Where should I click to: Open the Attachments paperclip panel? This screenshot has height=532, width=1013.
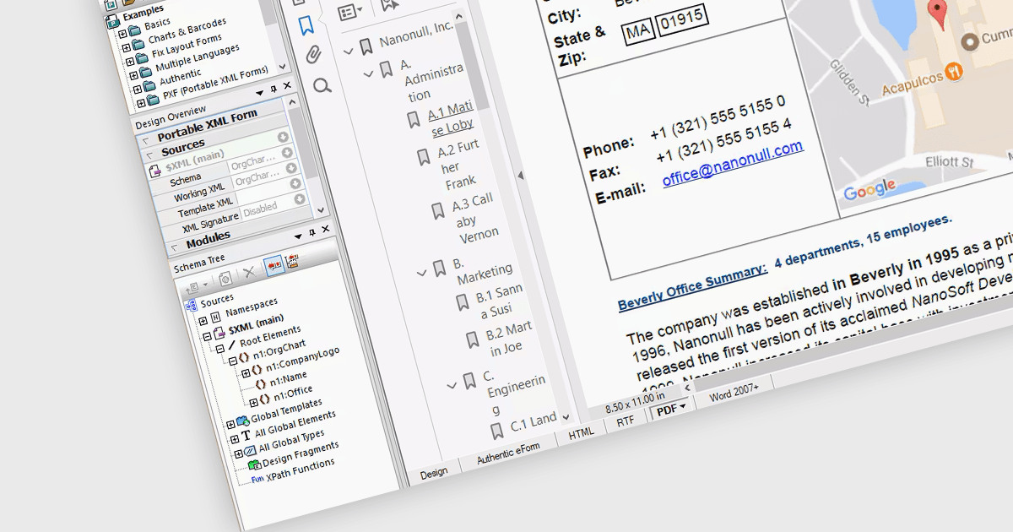click(x=314, y=56)
